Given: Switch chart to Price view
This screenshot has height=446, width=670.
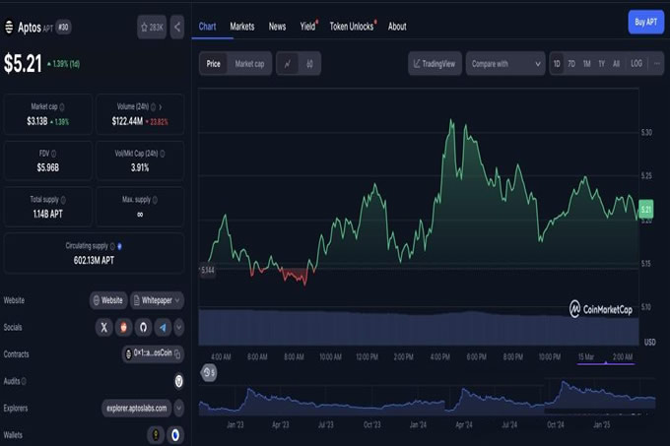Looking at the screenshot, I should pos(213,64).
